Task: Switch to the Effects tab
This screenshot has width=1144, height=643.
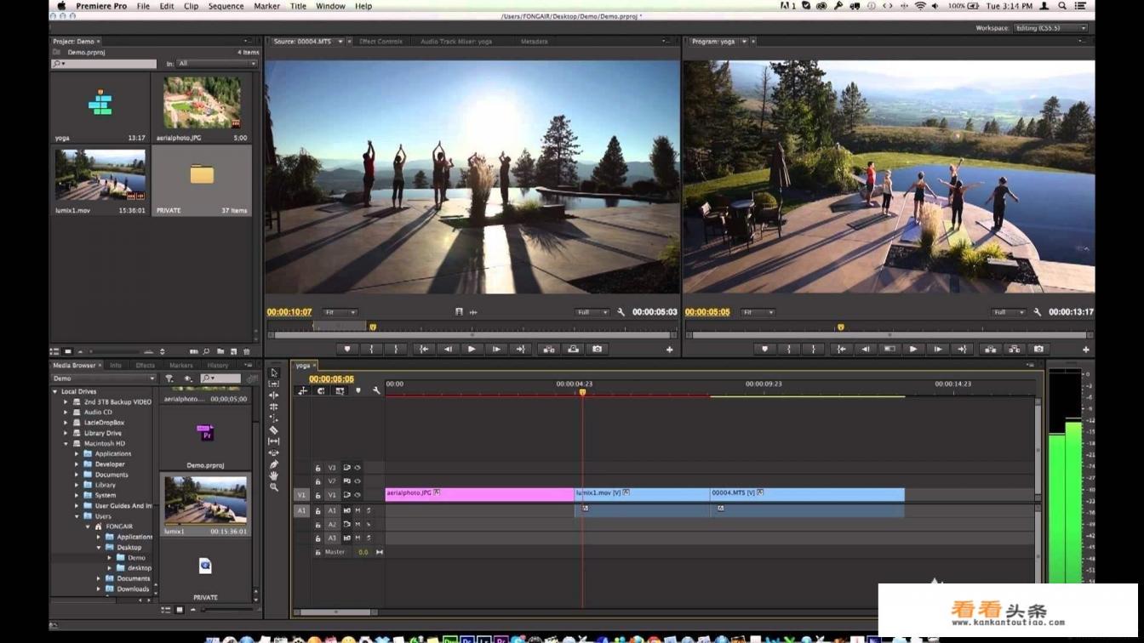Action: click(x=145, y=366)
